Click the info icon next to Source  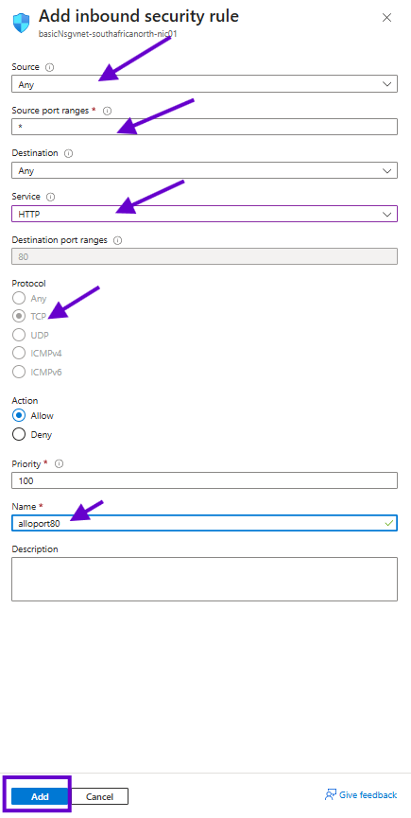coord(49,67)
